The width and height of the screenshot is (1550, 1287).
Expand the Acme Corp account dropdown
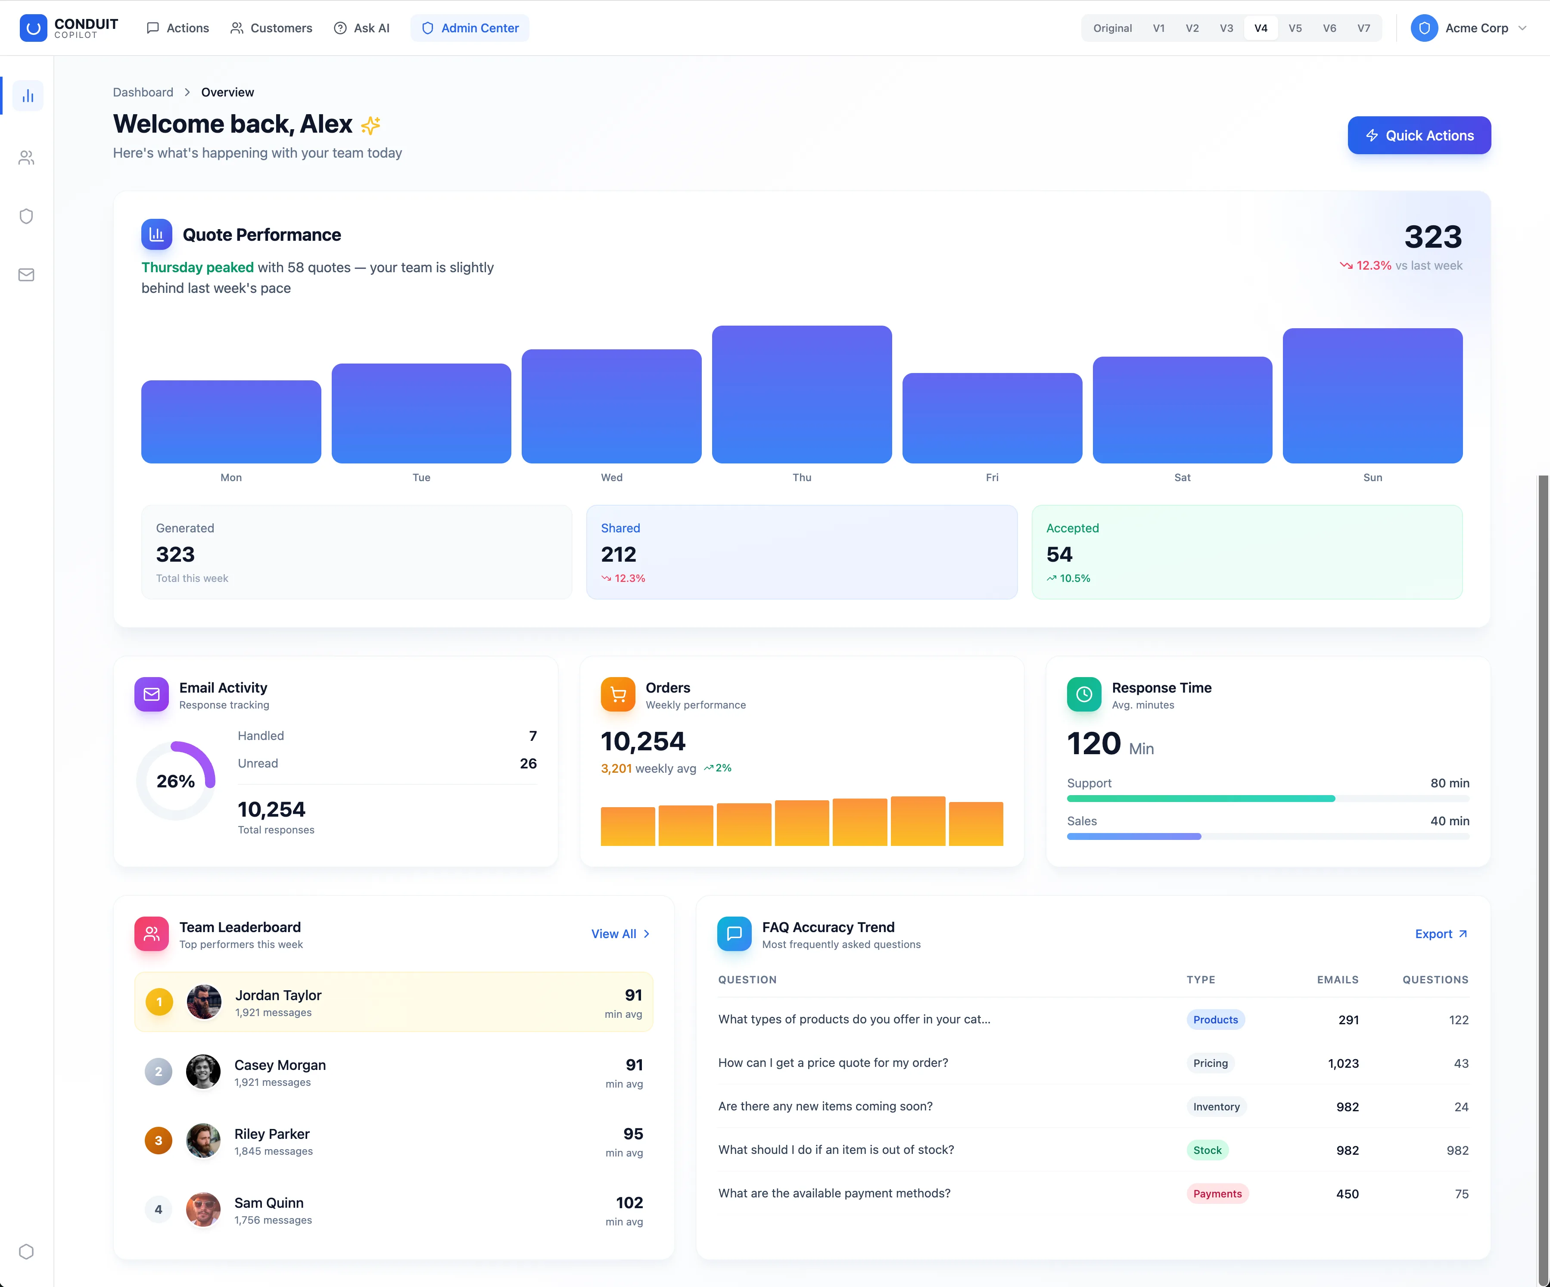pyautogui.click(x=1469, y=28)
